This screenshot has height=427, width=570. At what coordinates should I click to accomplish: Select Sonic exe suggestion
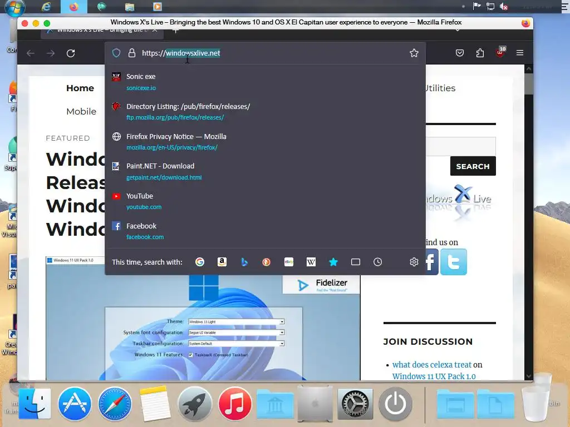(x=265, y=82)
